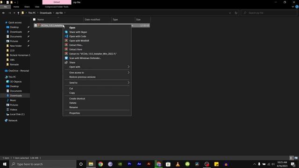299x168 pixels.
Task: Switch to large icons view in status bar
Action: 296,158
